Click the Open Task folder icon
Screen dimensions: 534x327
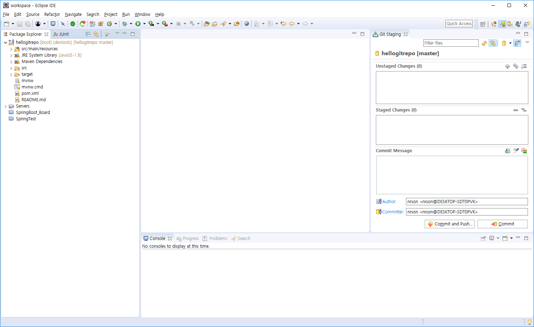[215, 24]
